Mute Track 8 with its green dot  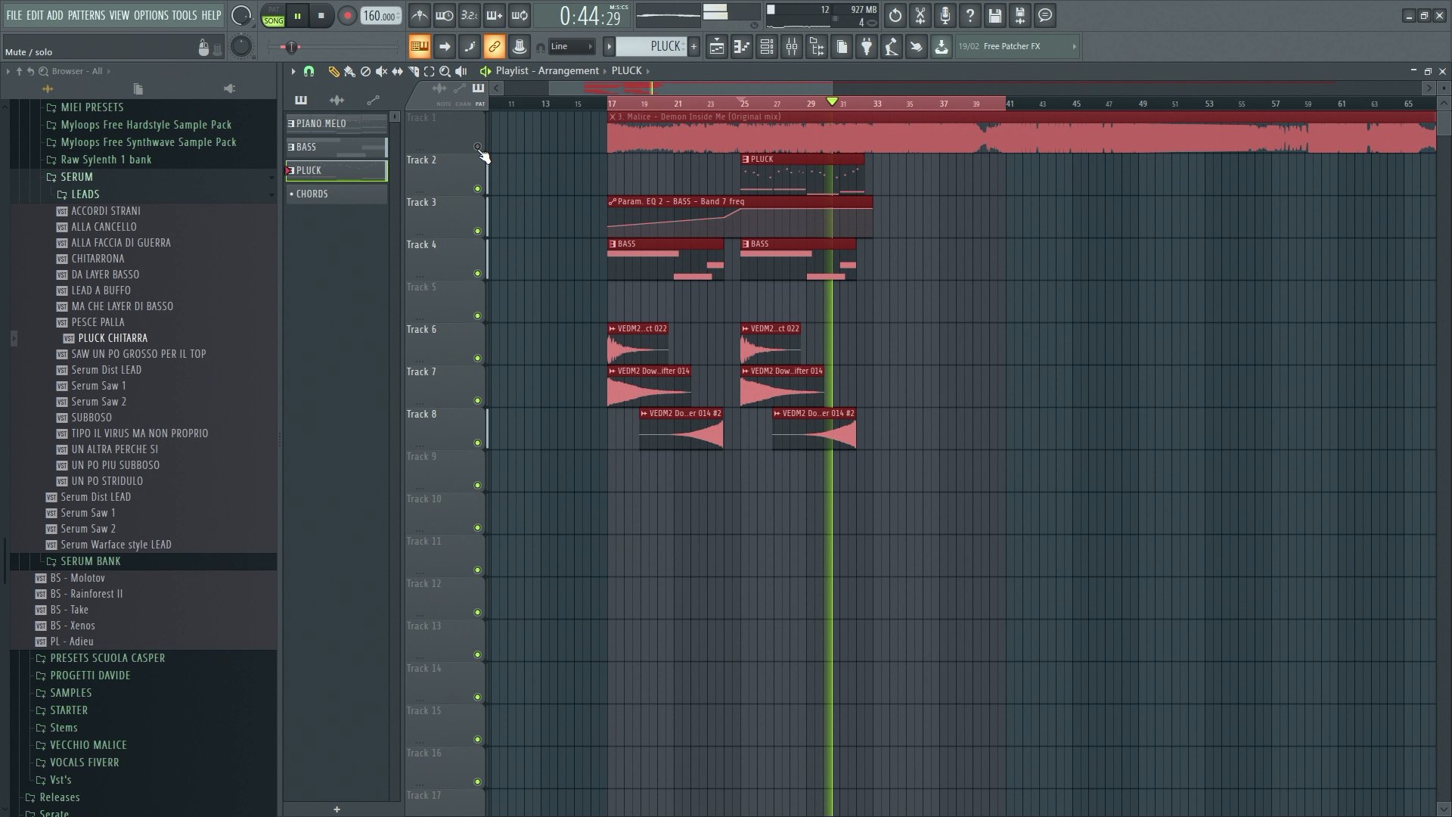[477, 443]
